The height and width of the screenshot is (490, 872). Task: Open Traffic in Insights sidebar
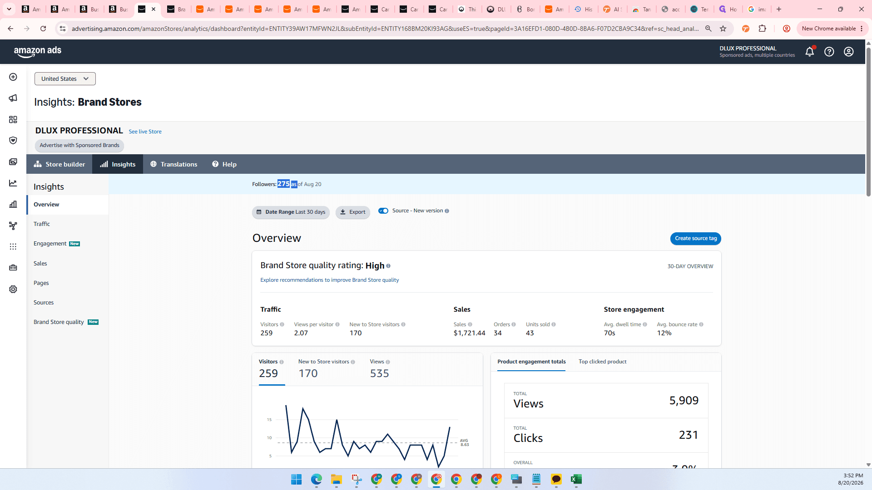42,224
